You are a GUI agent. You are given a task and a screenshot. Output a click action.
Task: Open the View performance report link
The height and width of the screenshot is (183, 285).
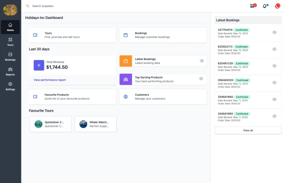click(50, 80)
